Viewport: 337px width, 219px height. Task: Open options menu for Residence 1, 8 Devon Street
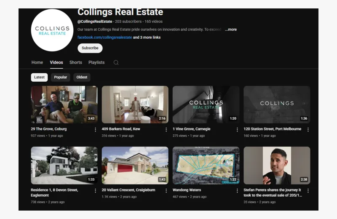(x=96, y=191)
